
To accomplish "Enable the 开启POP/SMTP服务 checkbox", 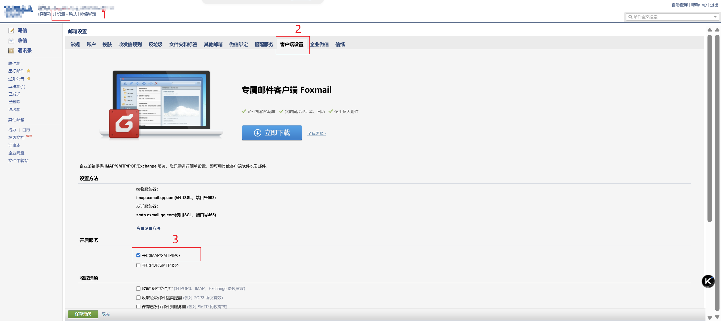I will (x=138, y=265).
